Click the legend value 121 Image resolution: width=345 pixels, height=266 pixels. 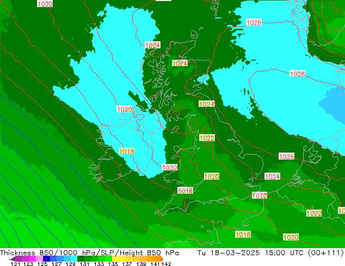16,264
